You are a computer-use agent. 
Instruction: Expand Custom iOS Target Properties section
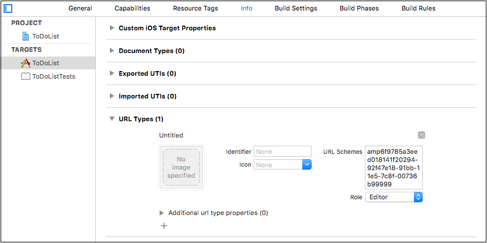(112, 28)
